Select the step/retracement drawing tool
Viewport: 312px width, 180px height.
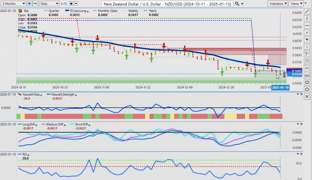pyautogui.click(x=307, y=47)
